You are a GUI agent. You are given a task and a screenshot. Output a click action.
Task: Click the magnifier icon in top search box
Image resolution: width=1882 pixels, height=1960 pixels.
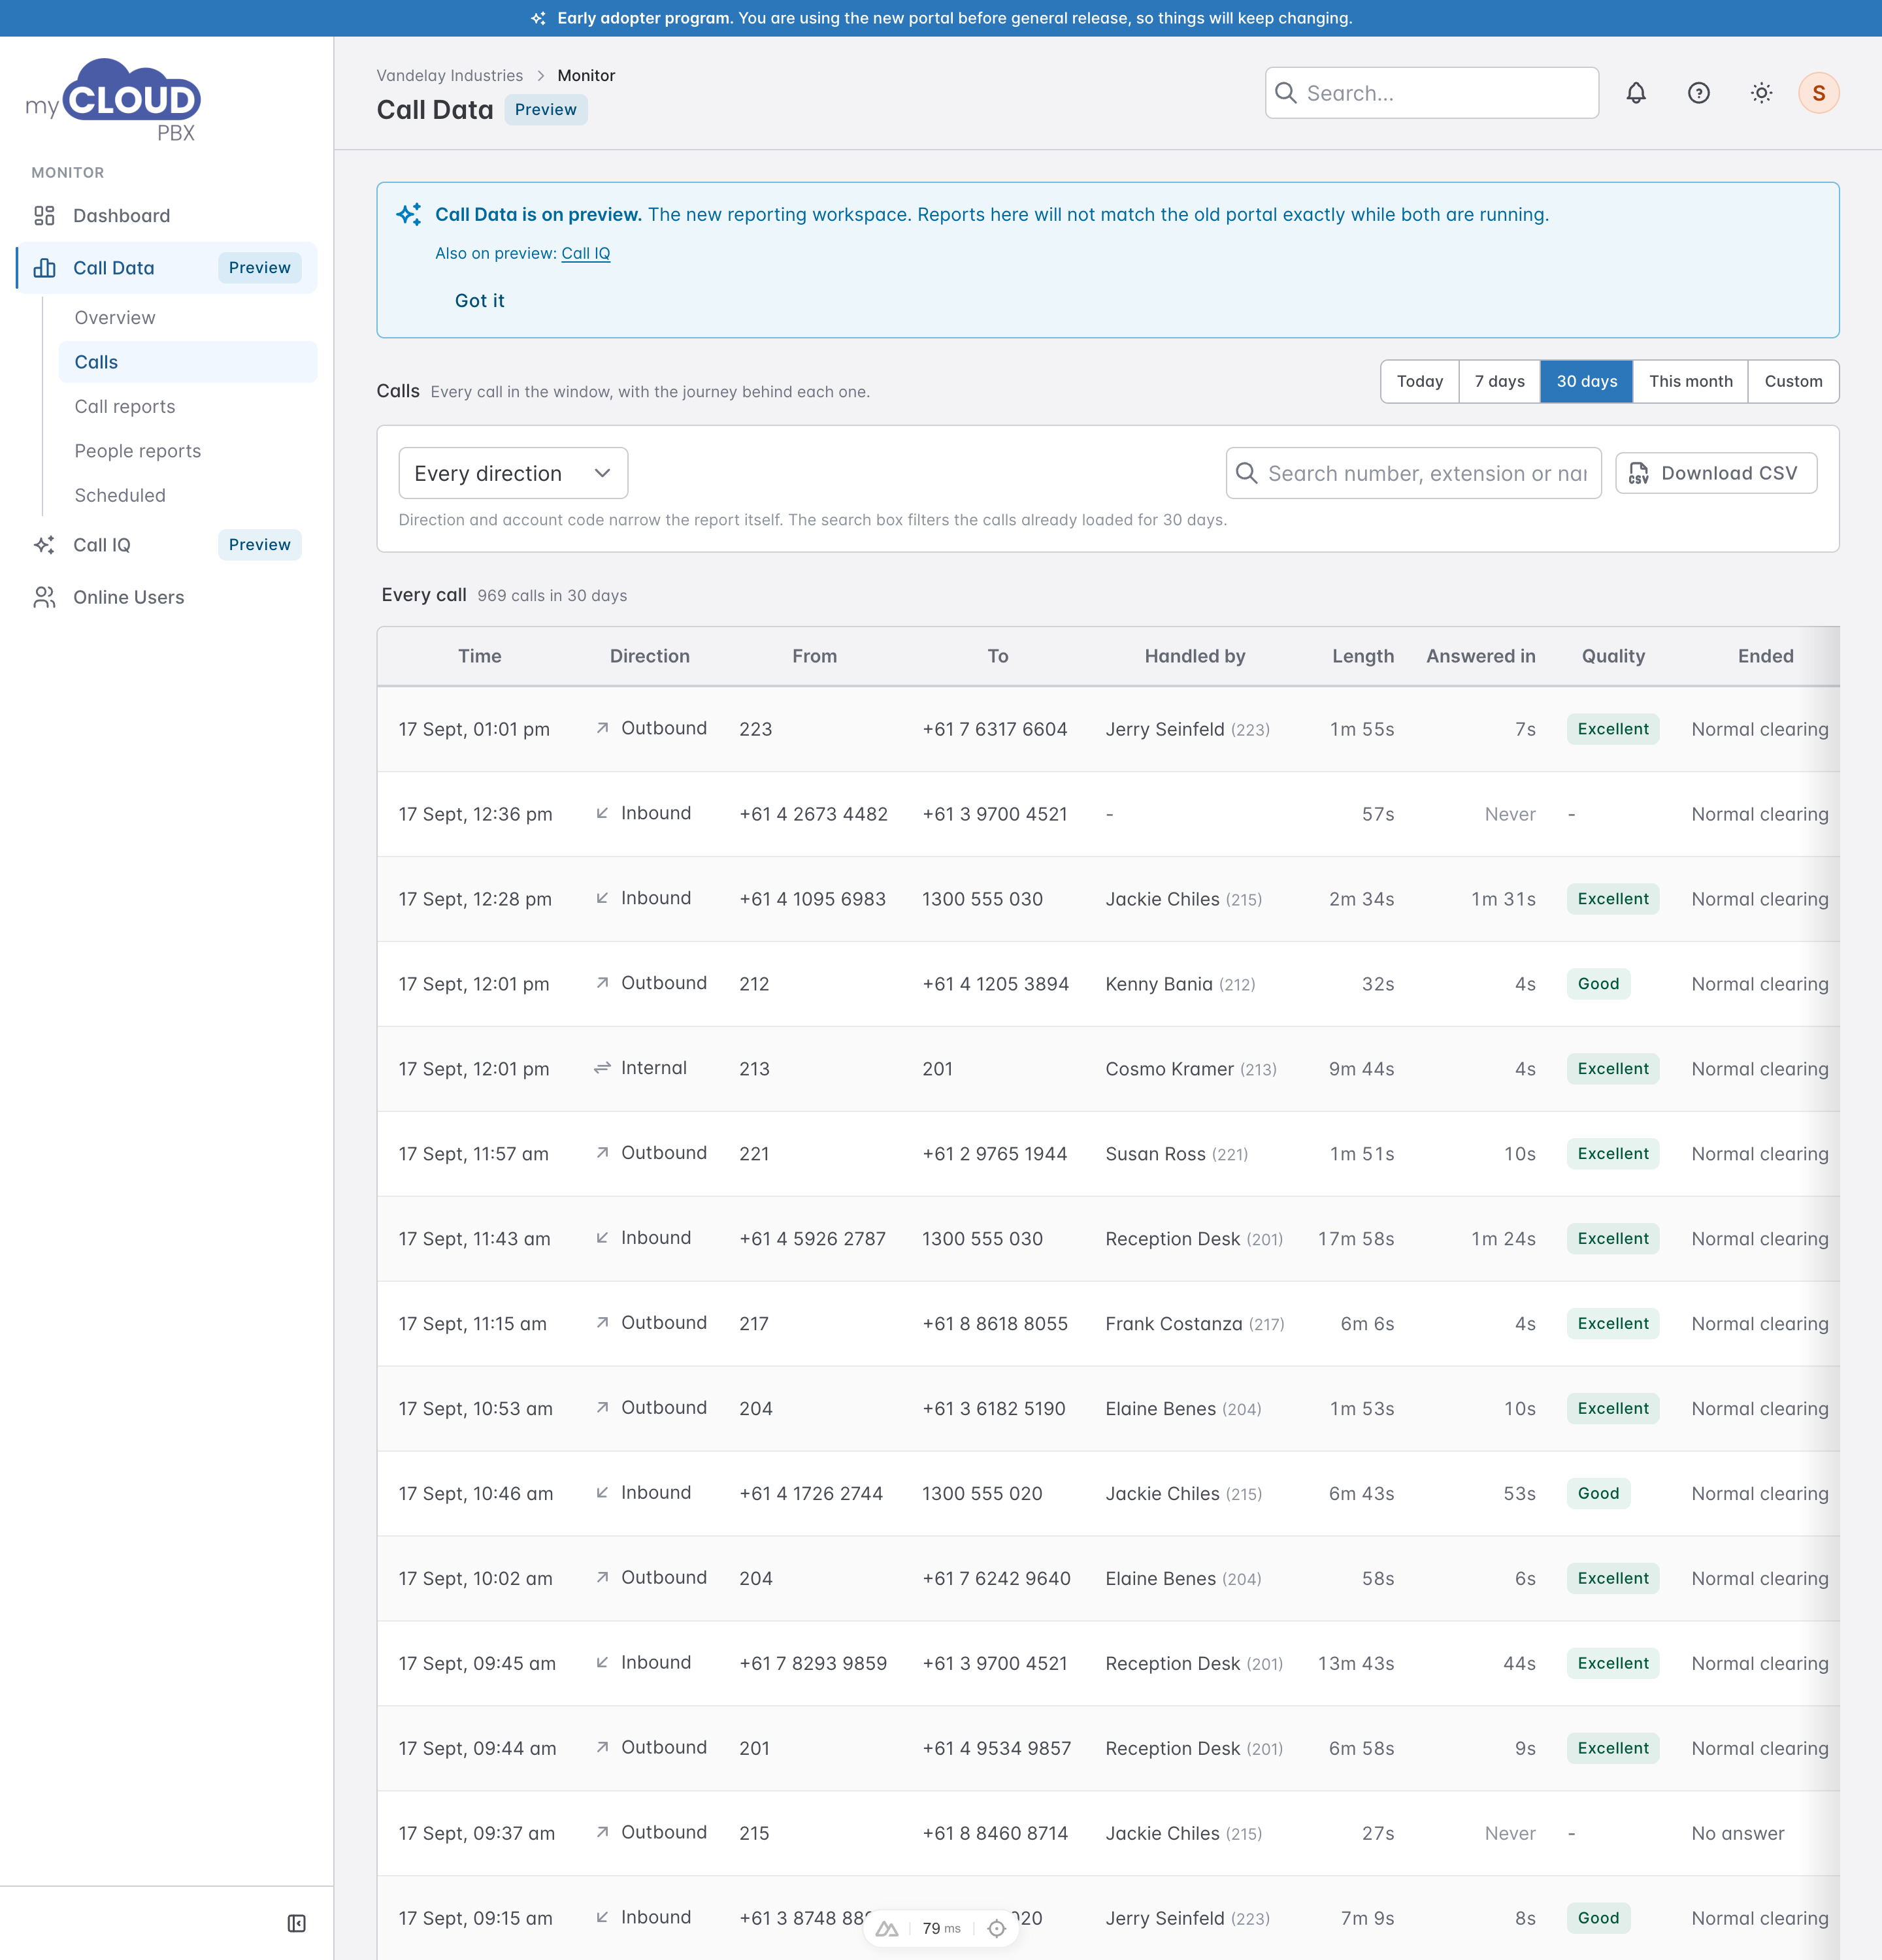click(x=1286, y=93)
